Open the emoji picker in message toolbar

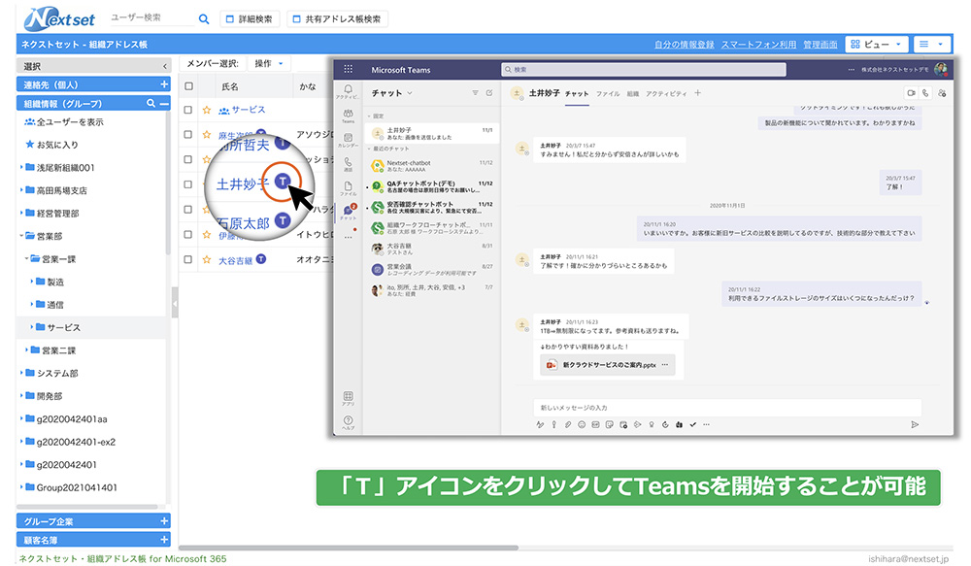[582, 424]
